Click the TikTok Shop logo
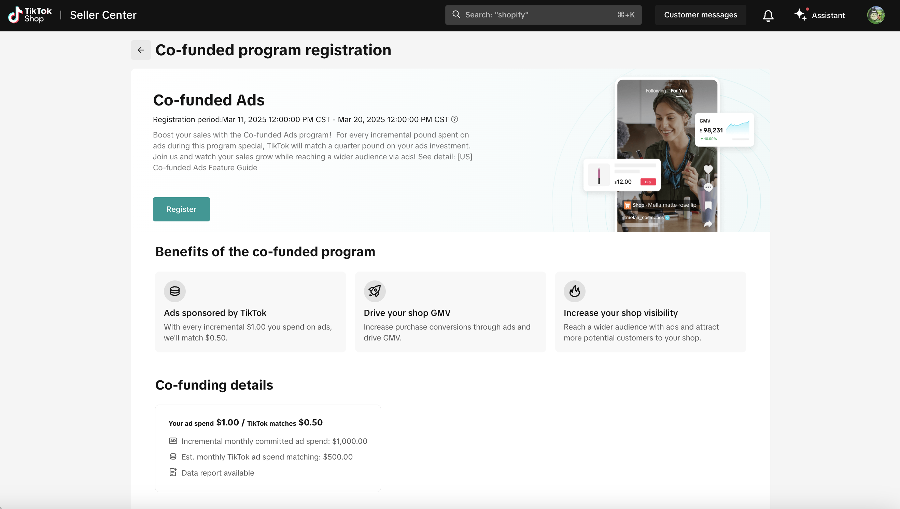Image resolution: width=900 pixels, height=509 pixels. tap(30, 15)
